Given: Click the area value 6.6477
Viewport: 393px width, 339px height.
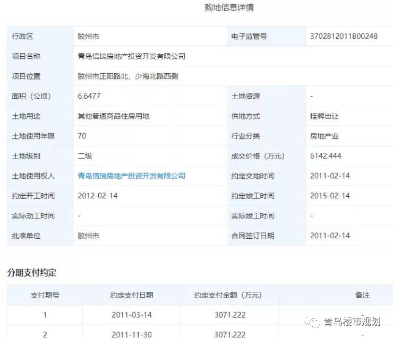Looking at the screenshot, I should 89,96.
